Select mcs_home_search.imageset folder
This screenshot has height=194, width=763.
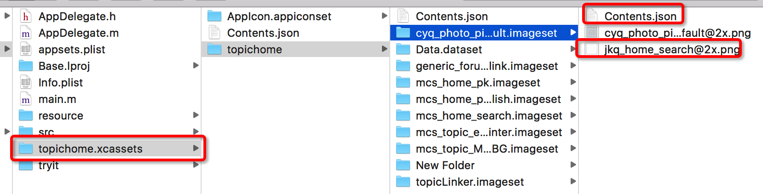tap(489, 116)
